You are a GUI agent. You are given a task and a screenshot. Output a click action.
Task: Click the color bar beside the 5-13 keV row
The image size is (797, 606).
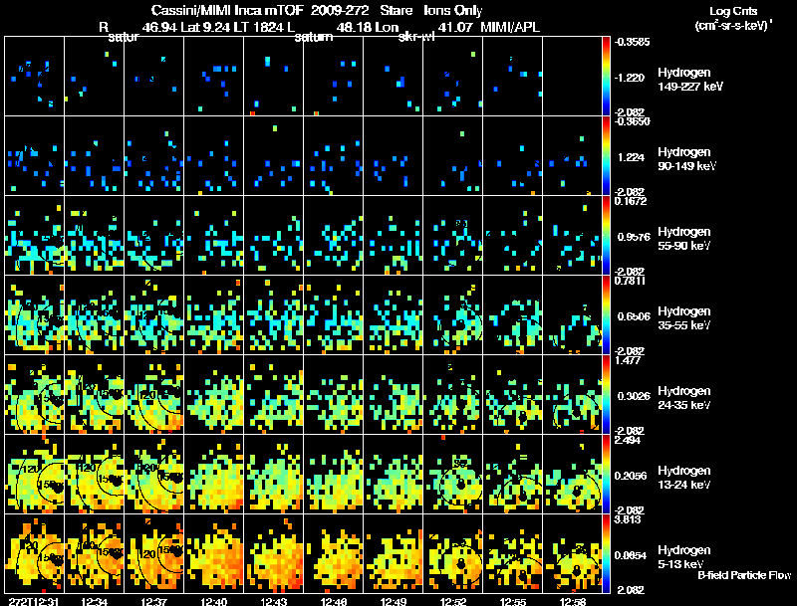pyautogui.click(x=606, y=553)
